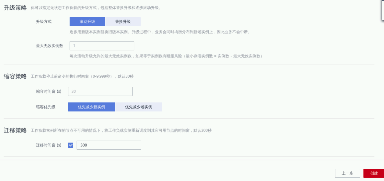This screenshot has width=384, height=181.
Task: Click the floating panel at top-right corner
Action: [382, 10]
